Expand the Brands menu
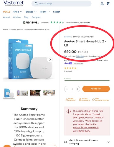 [x=31, y=12]
